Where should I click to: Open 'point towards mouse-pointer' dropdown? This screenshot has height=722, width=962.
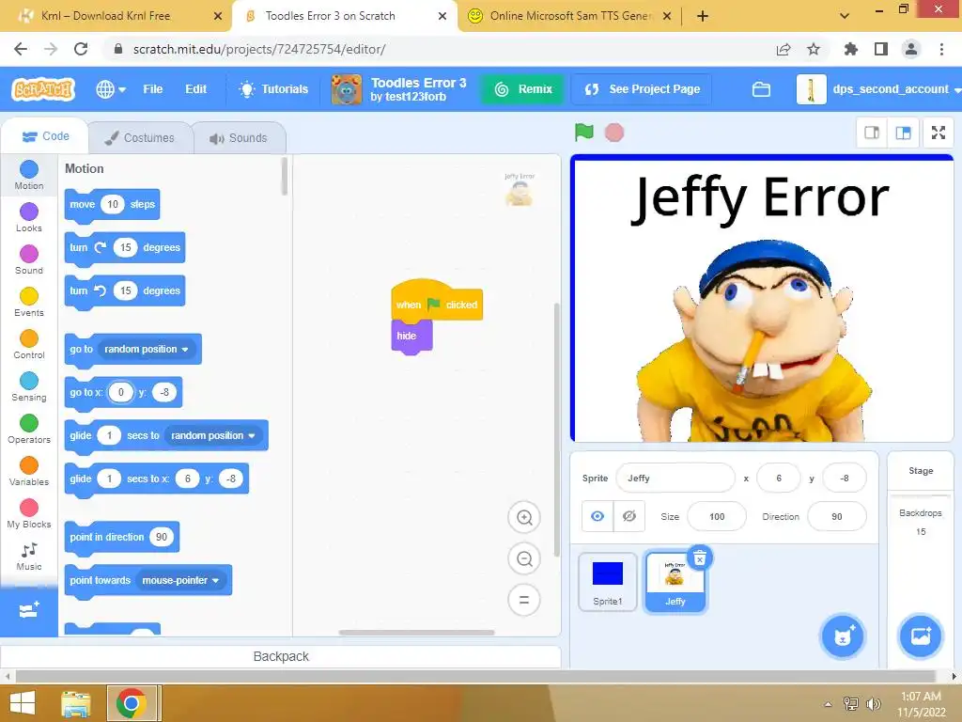click(180, 580)
